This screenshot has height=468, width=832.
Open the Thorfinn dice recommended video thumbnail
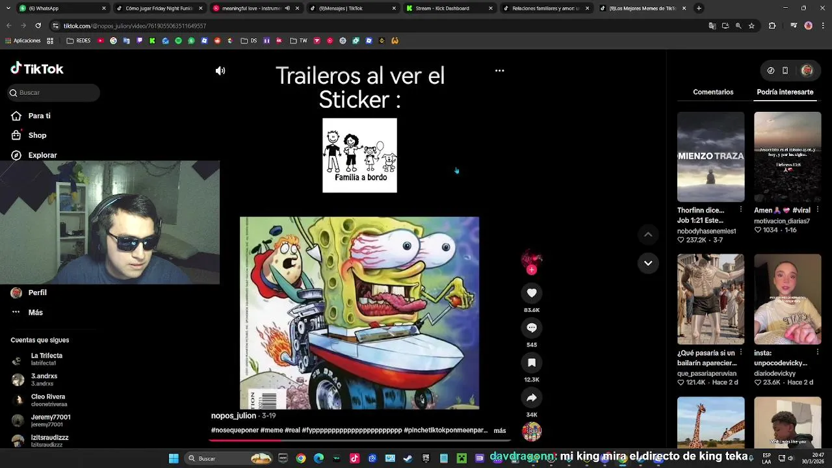710,157
